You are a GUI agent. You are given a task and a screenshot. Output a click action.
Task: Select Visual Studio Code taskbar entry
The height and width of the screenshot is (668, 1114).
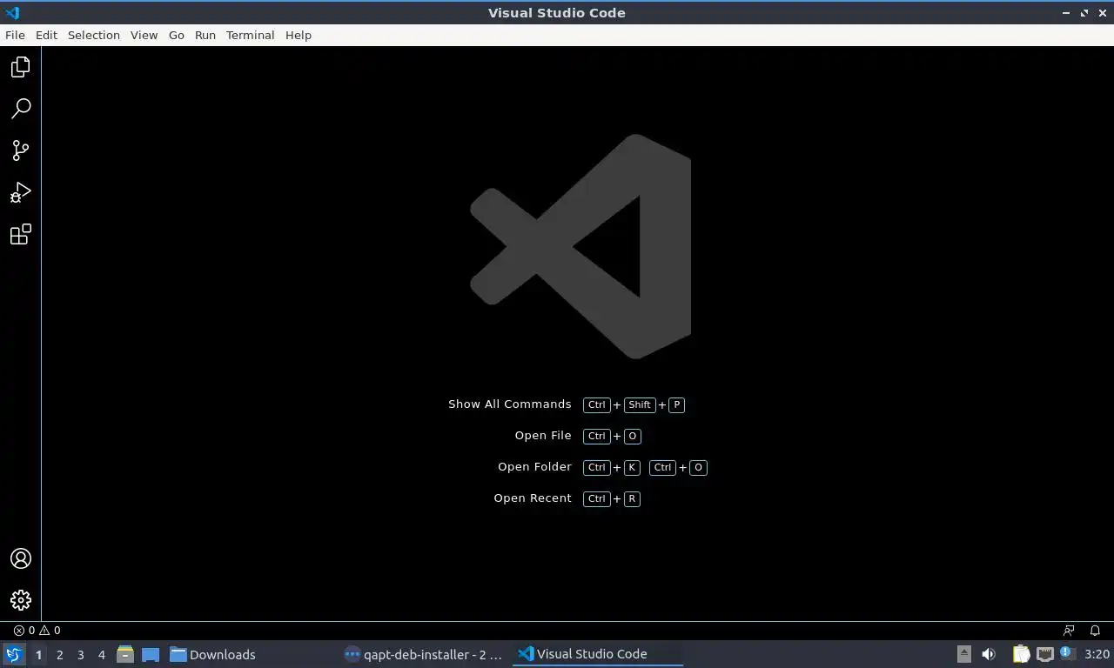tap(598, 654)
